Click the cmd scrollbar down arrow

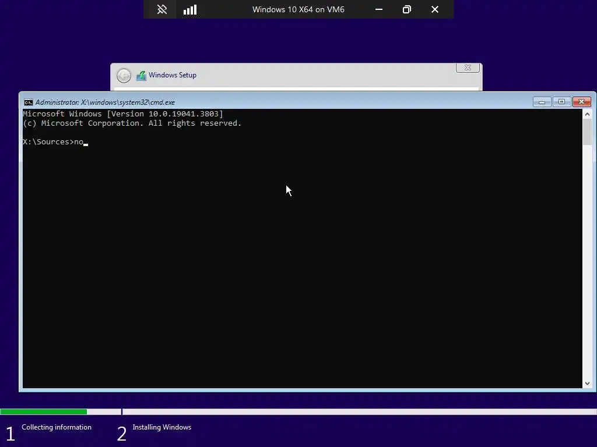pos(587,384)
